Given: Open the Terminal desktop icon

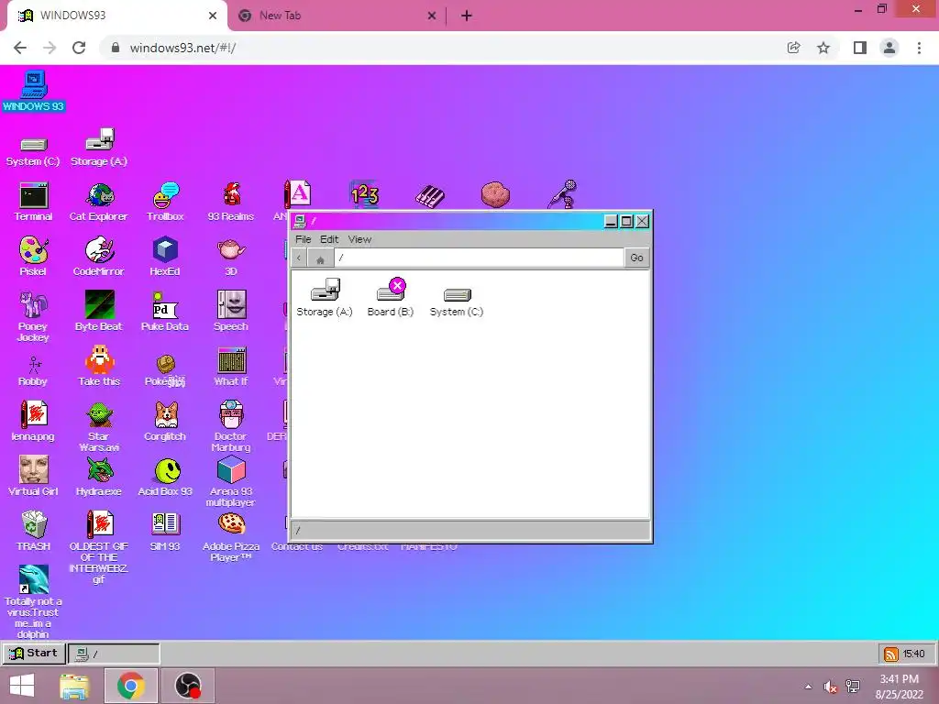Looking at the screenshot, I should pyautogui.click(x=34, y=203).
